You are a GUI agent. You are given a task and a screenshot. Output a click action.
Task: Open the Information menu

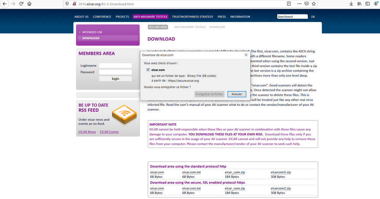240,17
